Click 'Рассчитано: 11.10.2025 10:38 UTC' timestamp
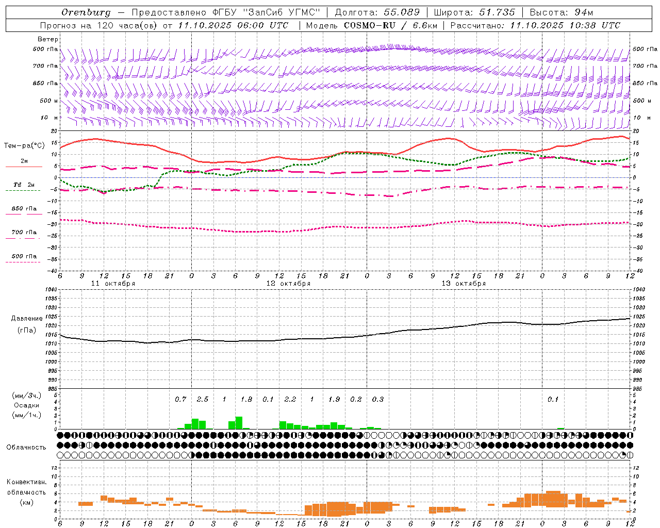 535,25
